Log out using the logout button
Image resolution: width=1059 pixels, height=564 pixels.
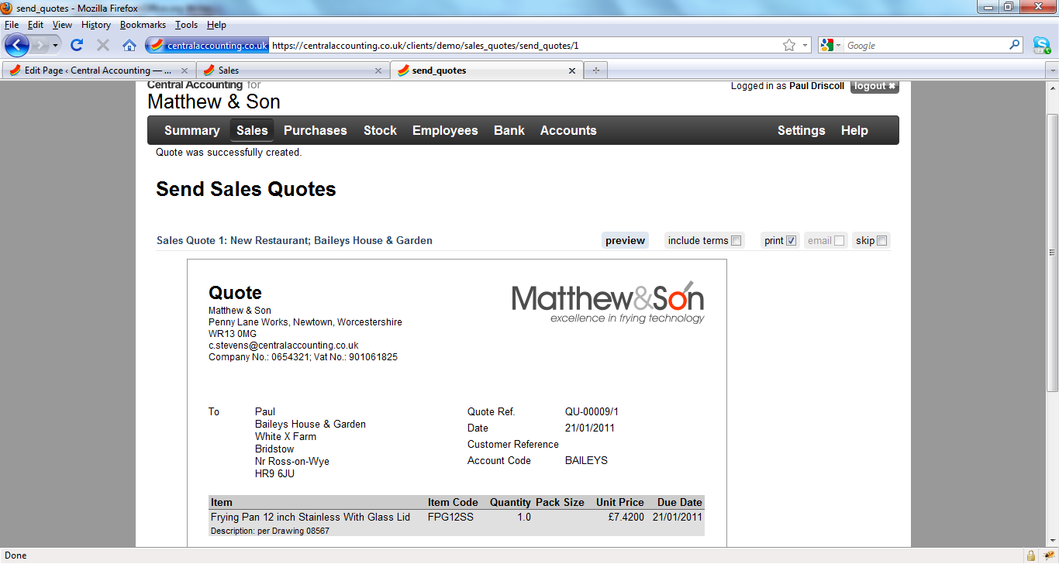[x=874, y=86]
